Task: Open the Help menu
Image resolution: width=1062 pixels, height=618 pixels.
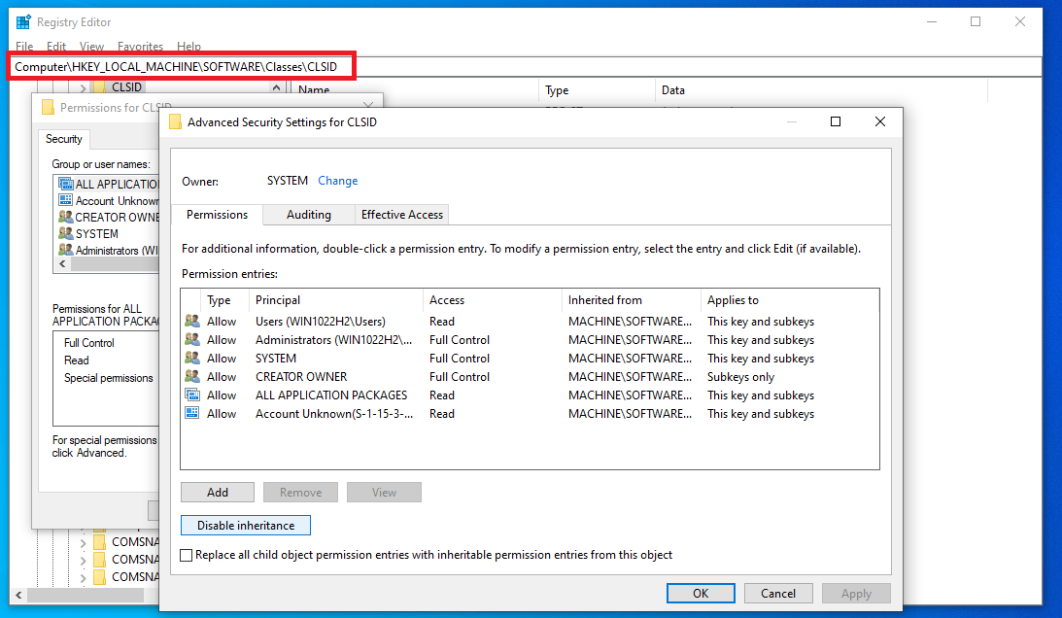Action: click(188, 46)
